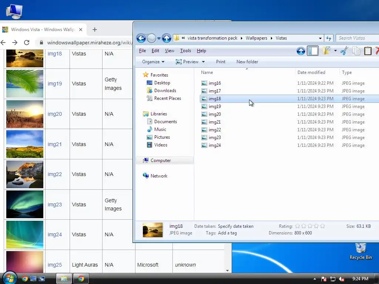This screenshot has width=379, height=284.
Task: Click the large Up arrow beside address bar
Action: pos(167,38)
